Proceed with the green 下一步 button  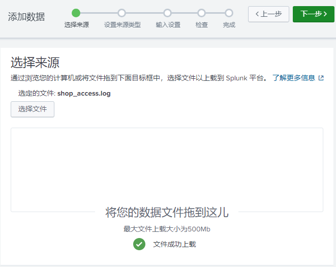tap(313, 14)
